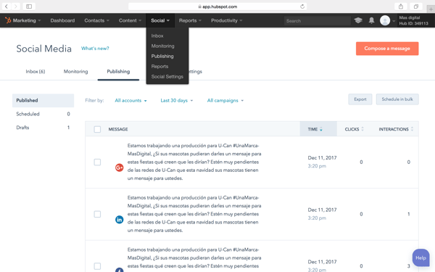Click the Export button
This screenshot has height=272, width=435.
click(x=360, y=99)
